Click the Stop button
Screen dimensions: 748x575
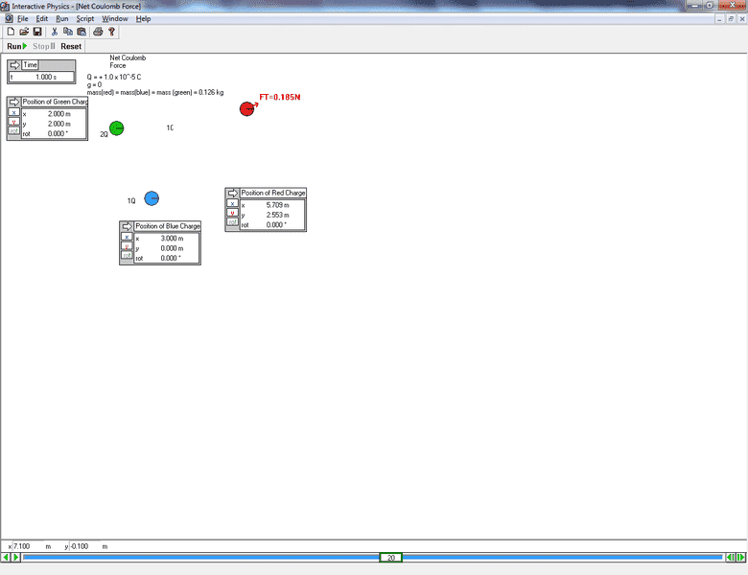pyautogui.click(x=44, y=46)
